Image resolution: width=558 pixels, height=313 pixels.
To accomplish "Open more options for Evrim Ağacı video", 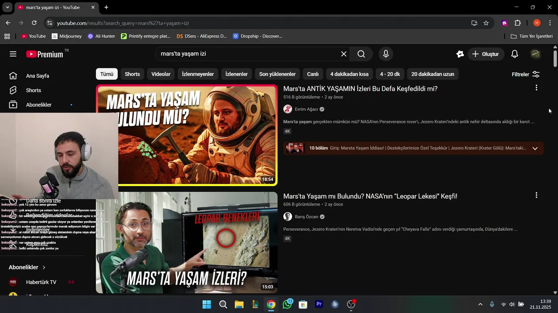I will (x=536, y=88).
